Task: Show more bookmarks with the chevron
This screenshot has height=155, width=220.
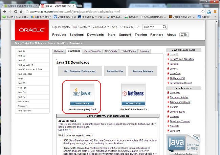Action: click(x=215, y=17)
